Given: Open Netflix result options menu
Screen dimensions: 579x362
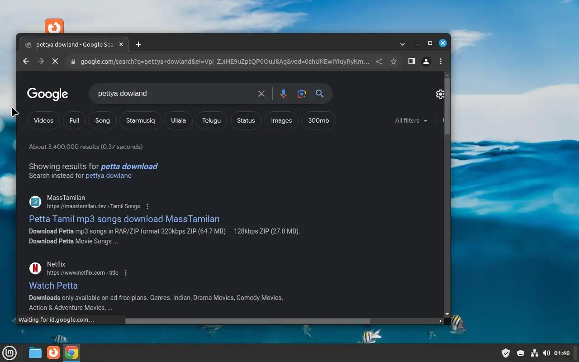Looking at the screenshot, I should coord(126,273).
